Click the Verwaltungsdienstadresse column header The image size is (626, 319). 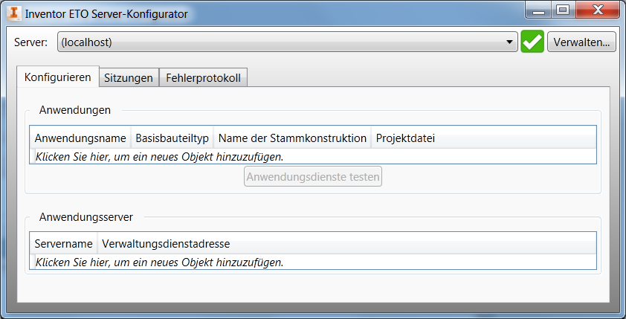(166, 244)
